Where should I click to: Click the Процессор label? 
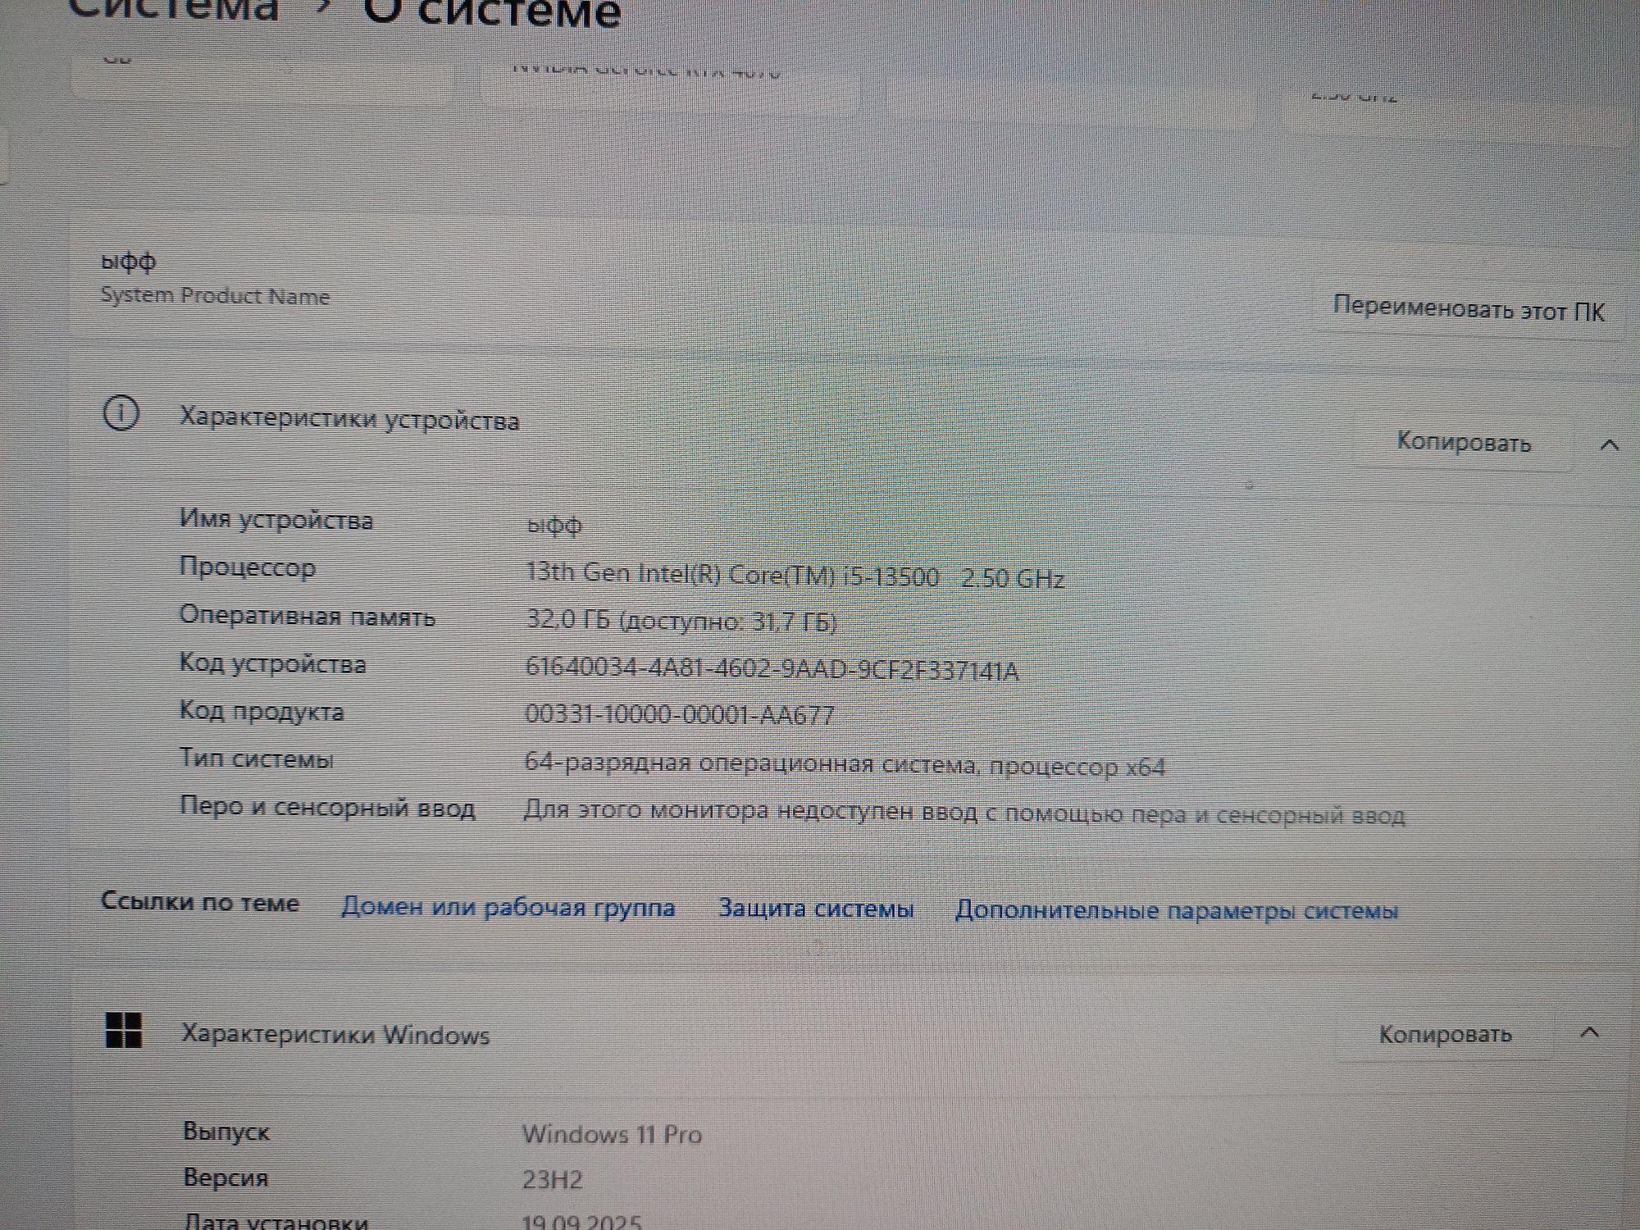click(x=248, y=567)
